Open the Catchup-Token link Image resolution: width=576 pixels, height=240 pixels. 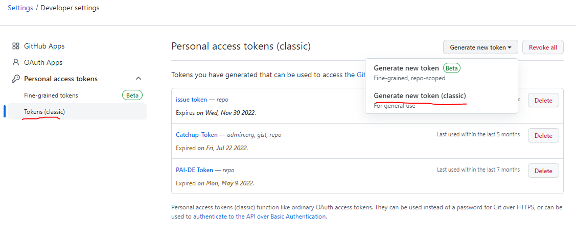click(x=197, y=135)
